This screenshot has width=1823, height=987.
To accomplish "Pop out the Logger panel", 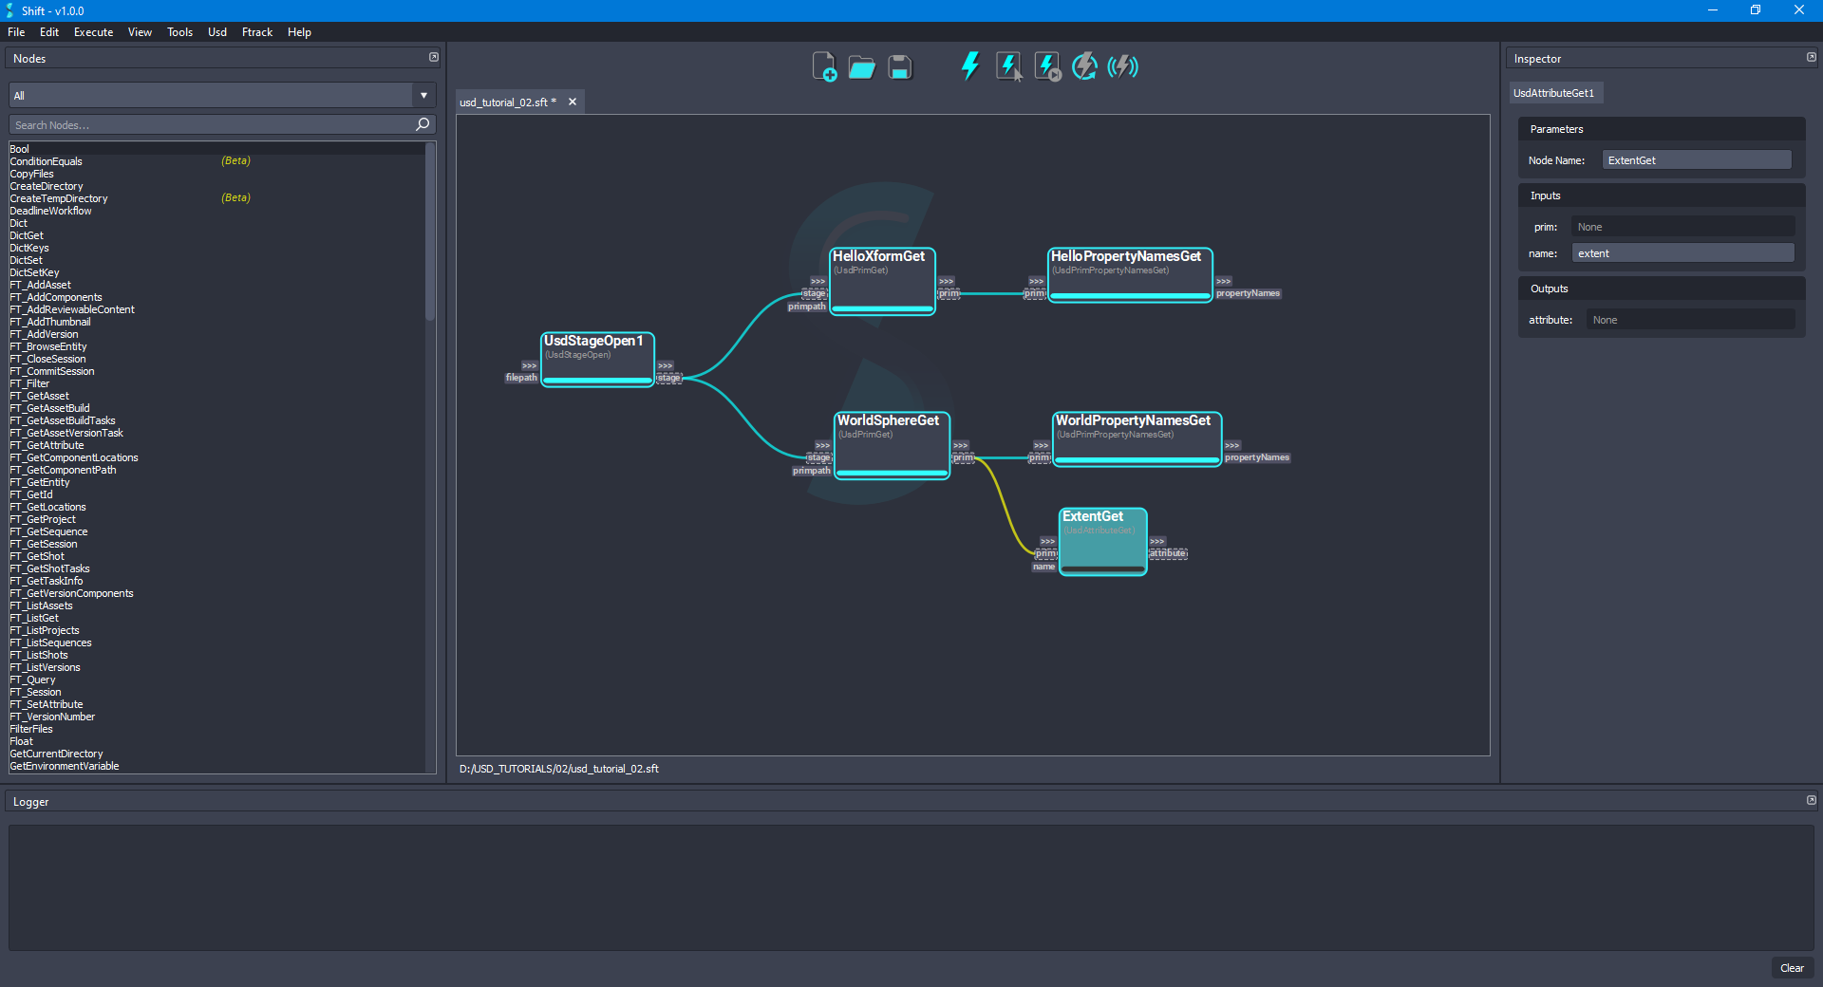I will click(x=1812, y=800).
